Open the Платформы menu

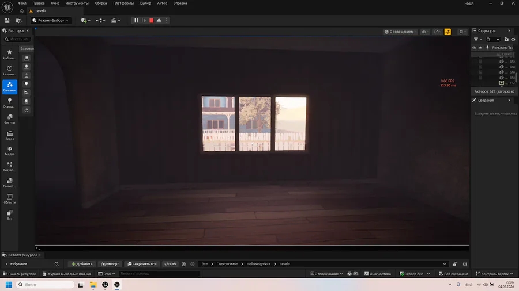coord(123,3)
